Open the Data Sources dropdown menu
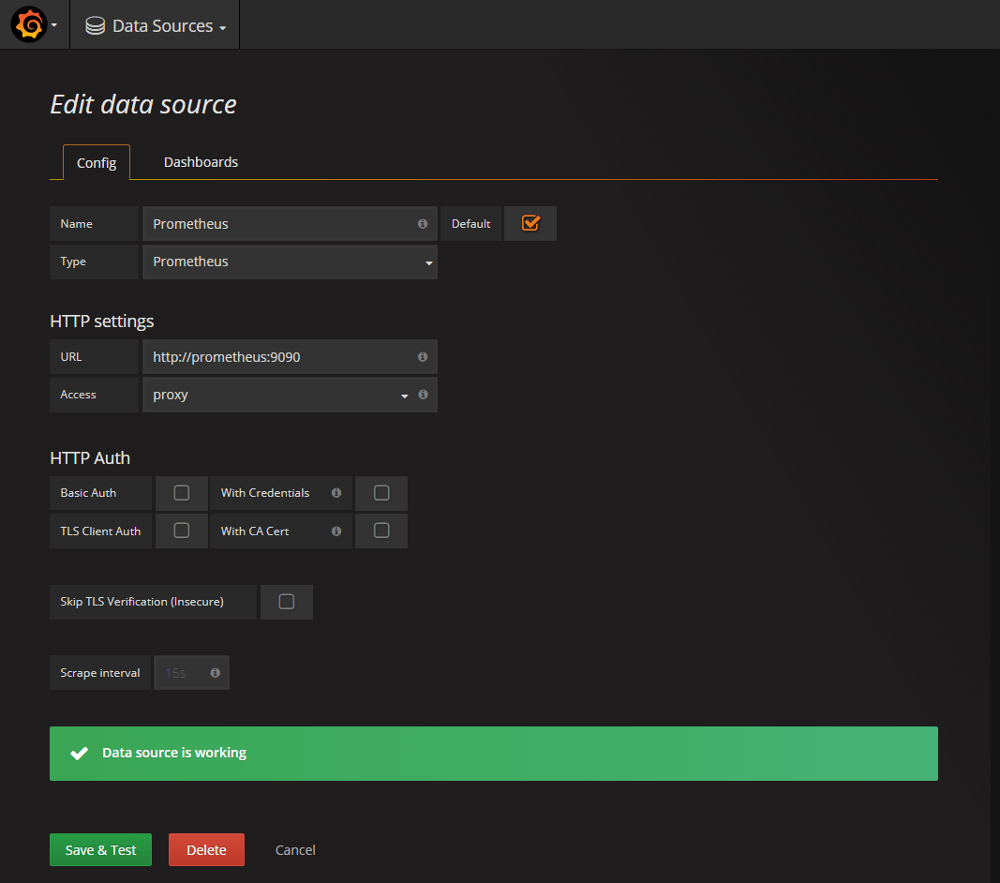 [156, 25]
